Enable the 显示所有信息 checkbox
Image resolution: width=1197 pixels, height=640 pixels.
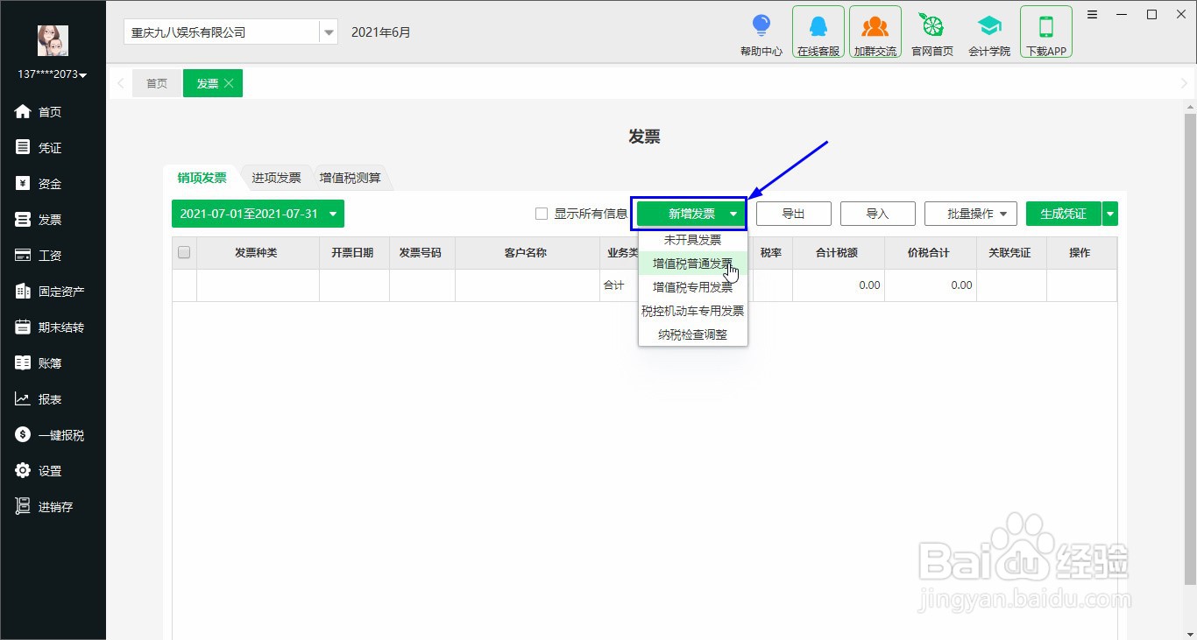(541, 214)
